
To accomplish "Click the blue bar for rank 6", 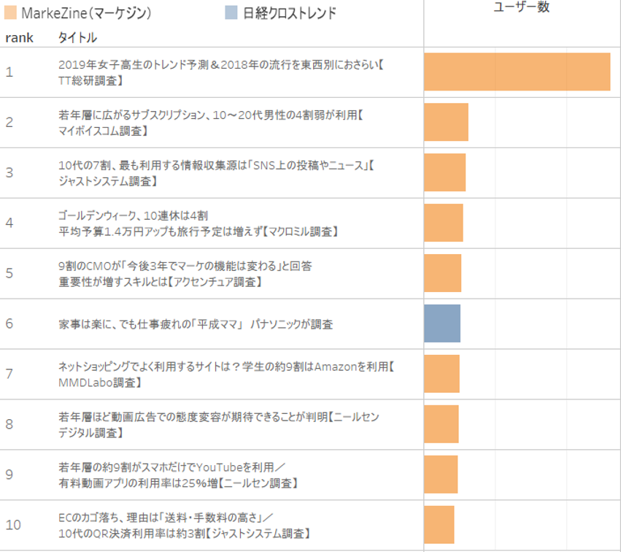I will [x=442, y=323].
